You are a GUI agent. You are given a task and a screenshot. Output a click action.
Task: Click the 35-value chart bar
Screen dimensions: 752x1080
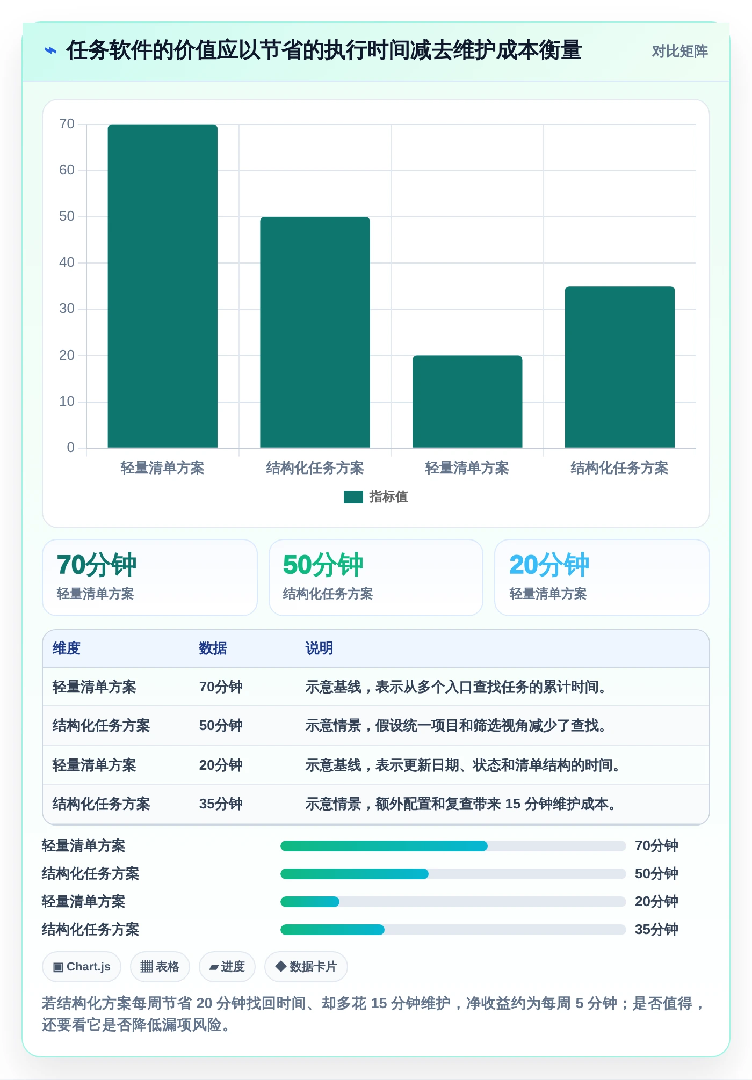(x=620, y=367)
